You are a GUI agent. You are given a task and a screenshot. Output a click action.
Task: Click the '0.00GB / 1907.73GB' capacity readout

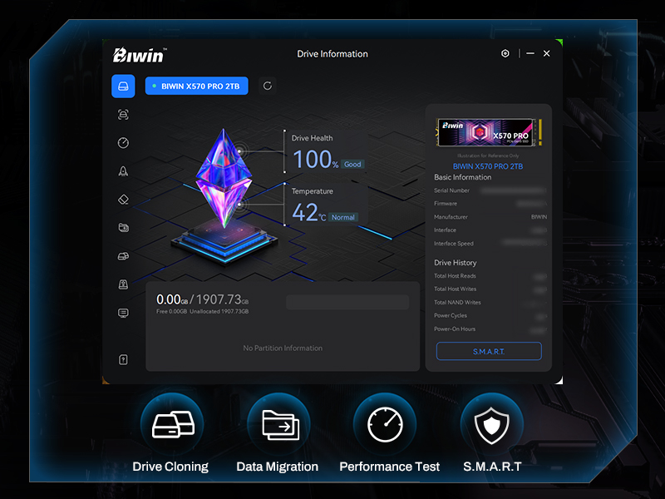tap(202, 299)
